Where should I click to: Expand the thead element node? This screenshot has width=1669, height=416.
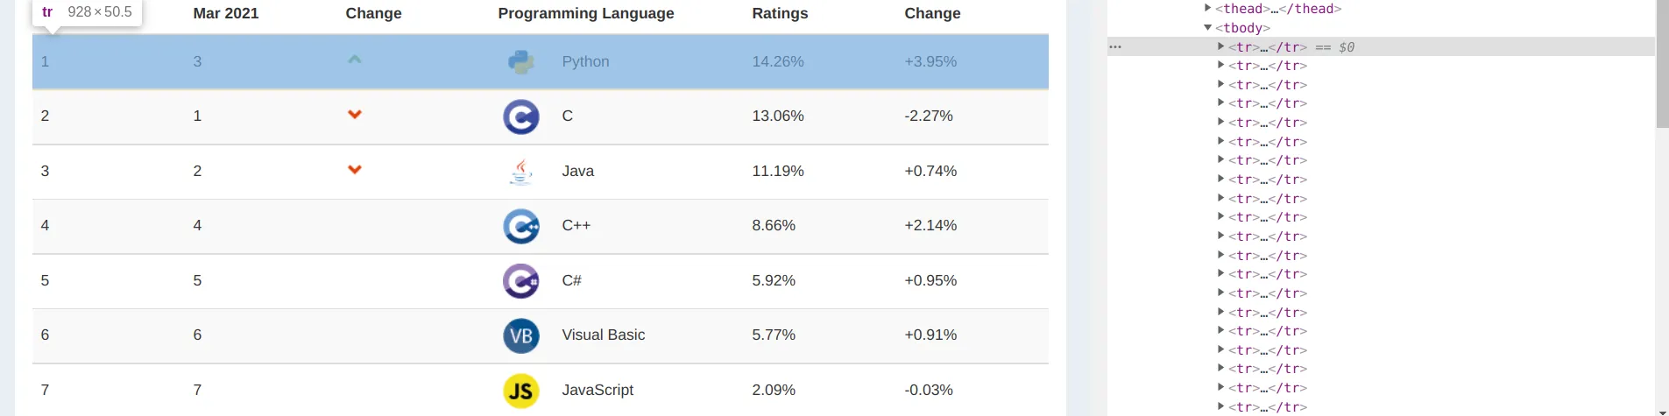coord(1208,9)
